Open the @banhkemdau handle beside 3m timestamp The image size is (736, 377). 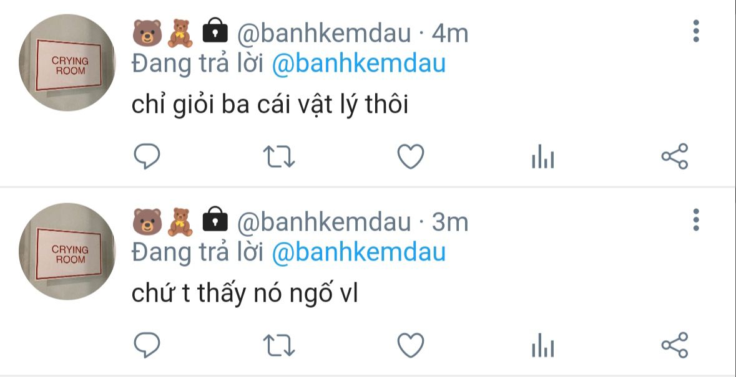pos(324,222)
